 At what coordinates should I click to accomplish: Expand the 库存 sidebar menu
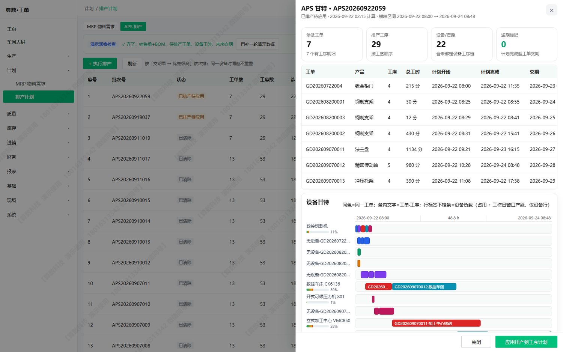click(38, 128)
